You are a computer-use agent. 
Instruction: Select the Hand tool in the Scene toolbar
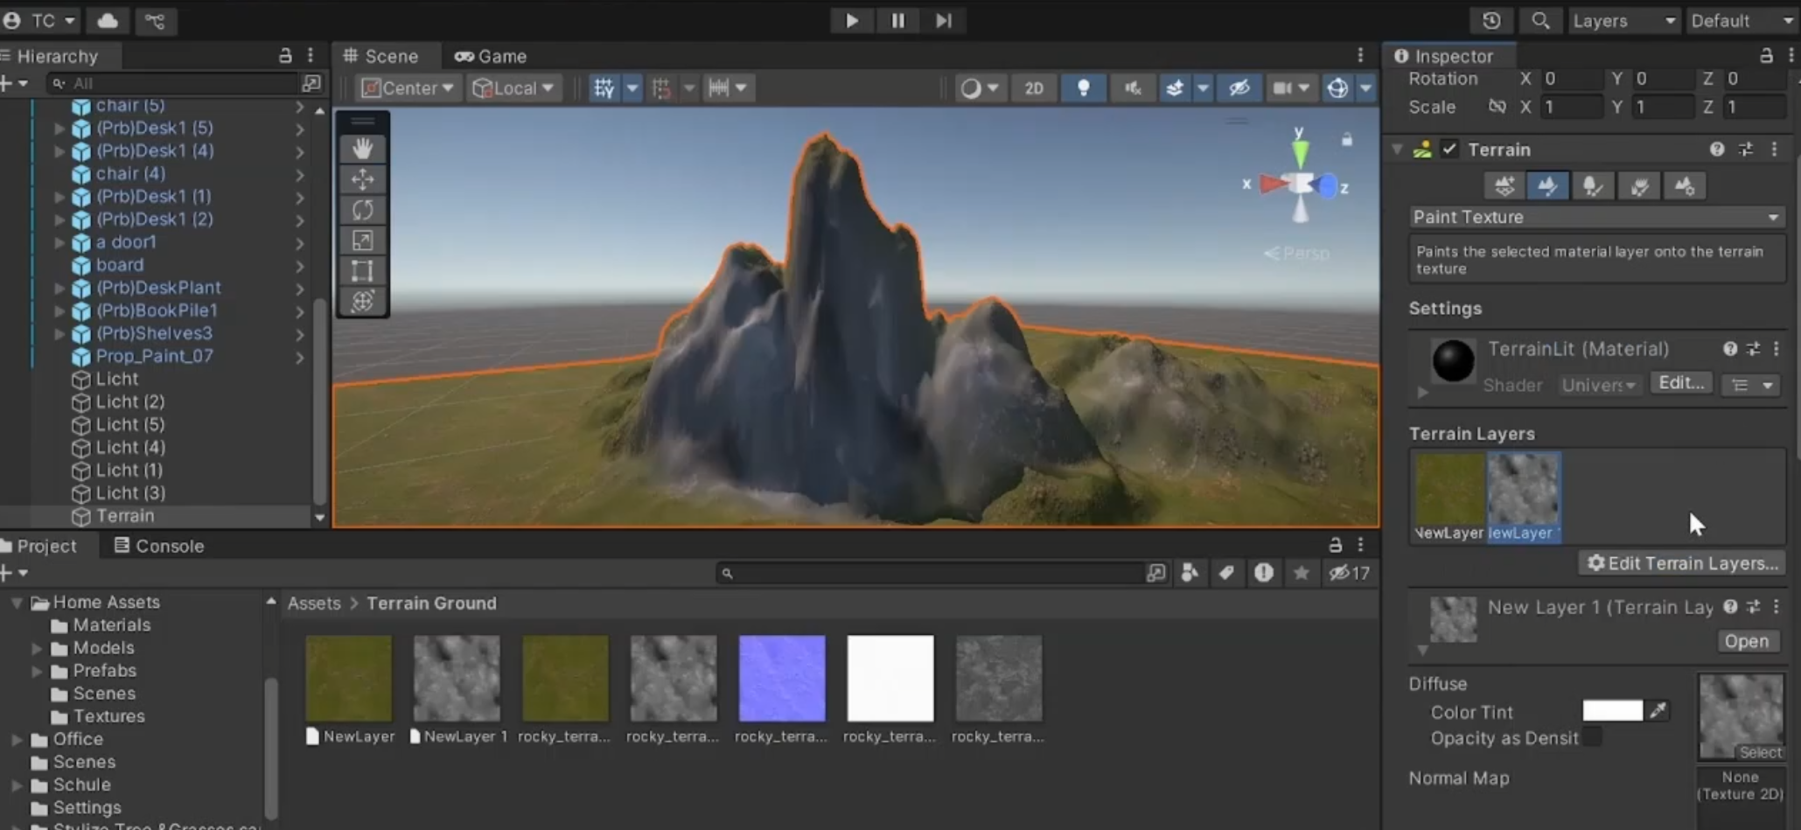pos(363,149)
